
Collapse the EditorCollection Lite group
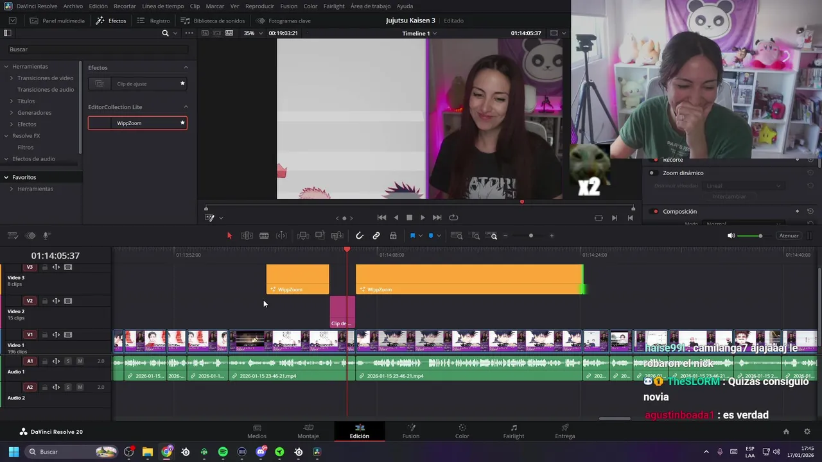tap(186, 107)
